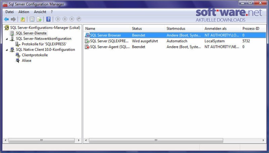Sort list by Status column header

(147, 29)
